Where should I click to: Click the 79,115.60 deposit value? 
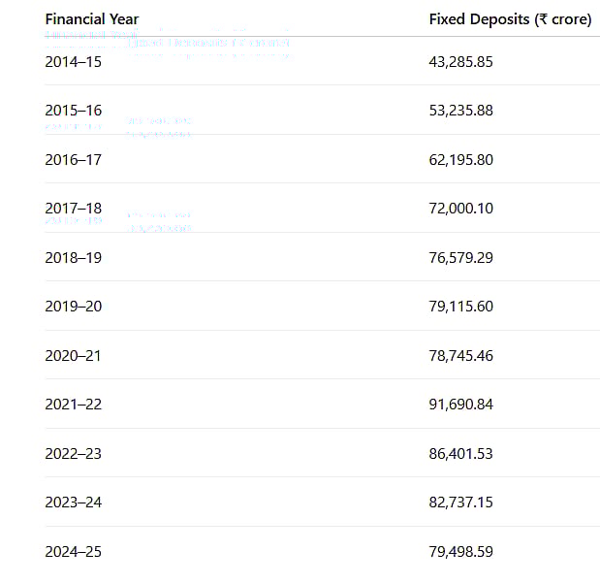pyautogui.click(x=460, y=307)
